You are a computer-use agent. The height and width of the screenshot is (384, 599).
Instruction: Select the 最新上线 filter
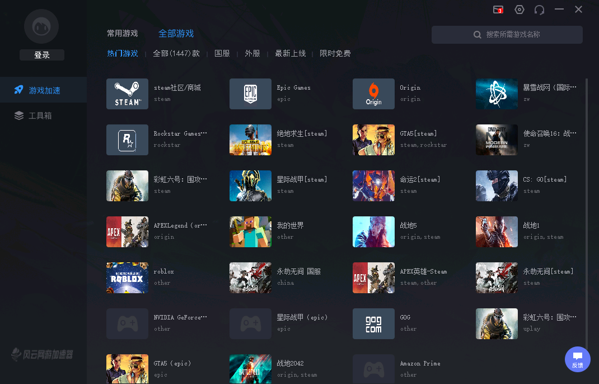291,53
